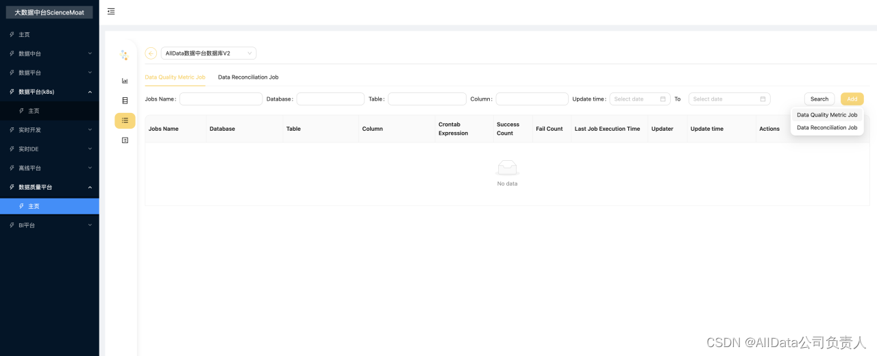877x356 pixels.
Task: Open the AllData数据中台数据库V2 dropdown
Action: pyautogui.click(x=208, y=53)
